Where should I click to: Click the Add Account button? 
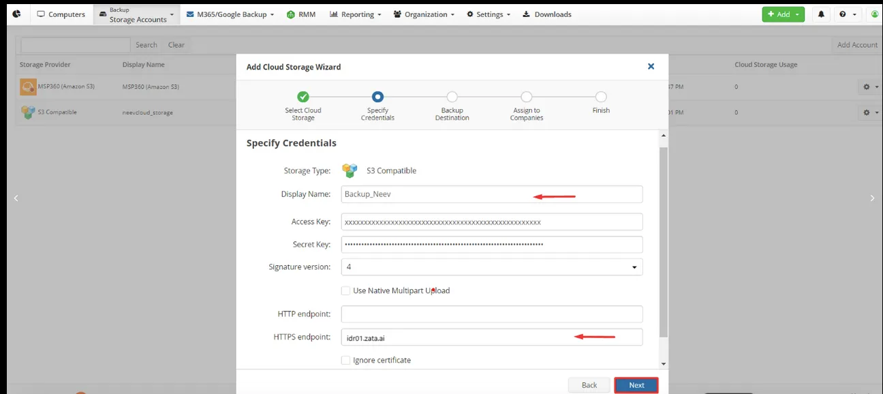(857, 45)
